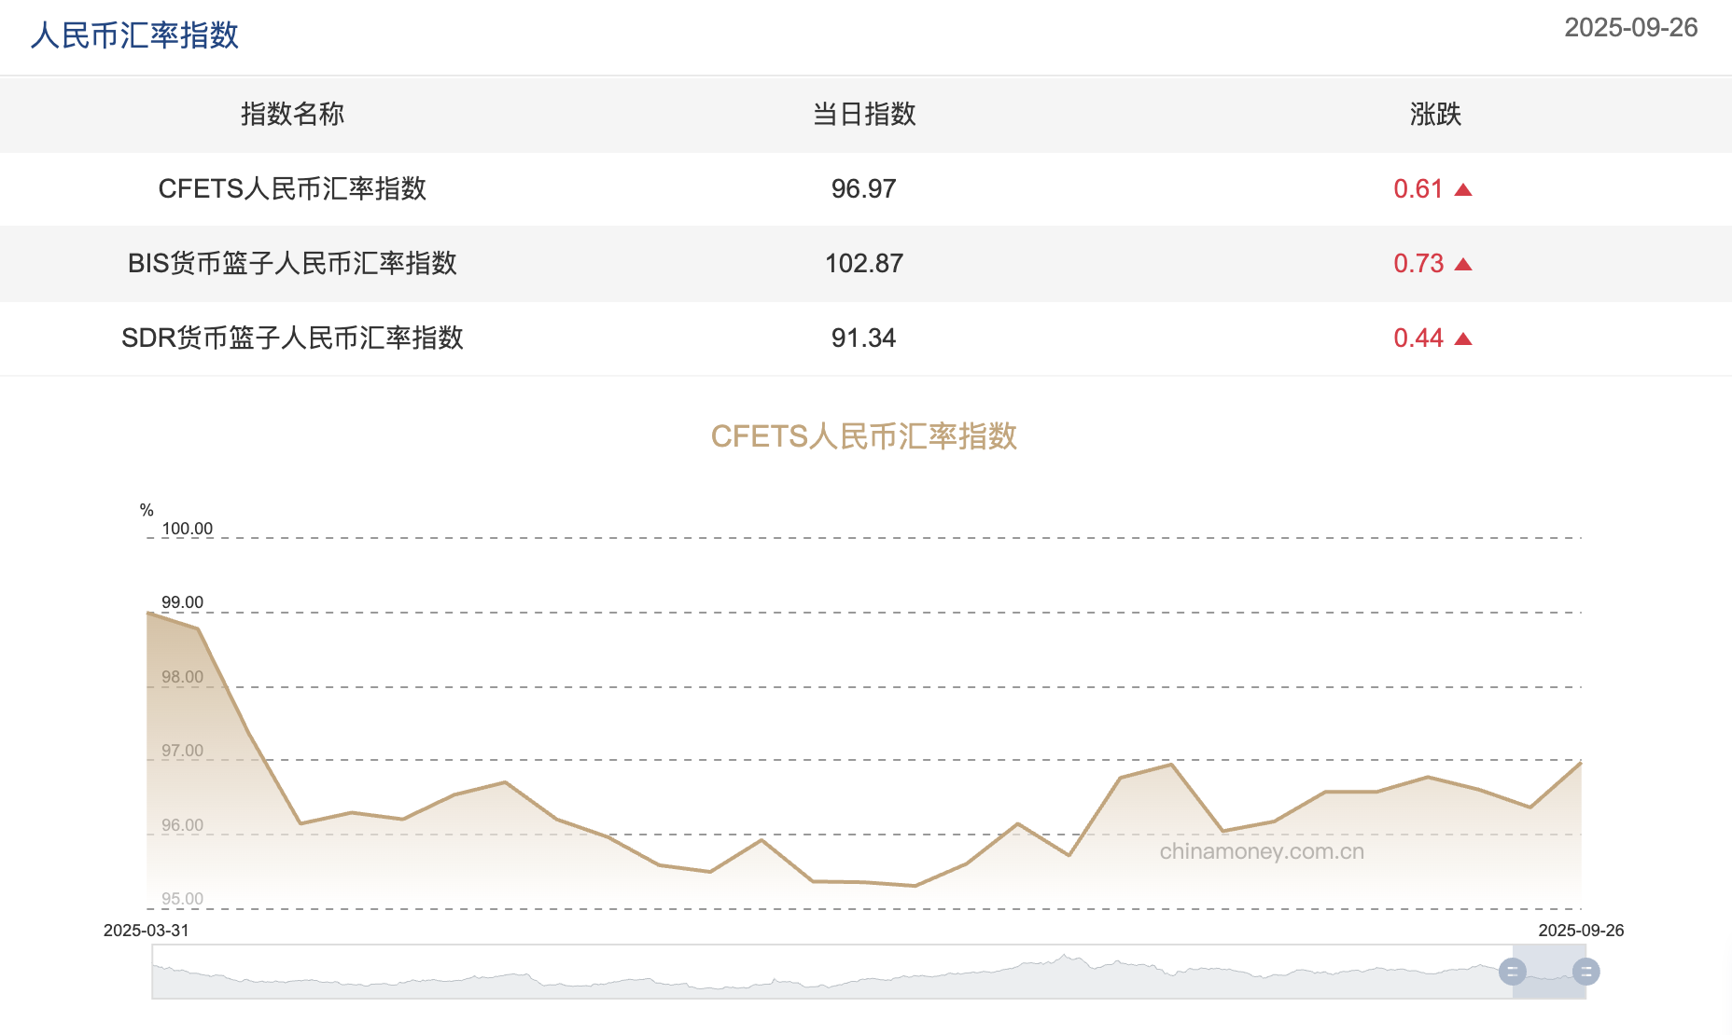Viewport: 1732px width, 1035px height.
Task: Click the red up arrow beside 0.73
Action: 1462,265
